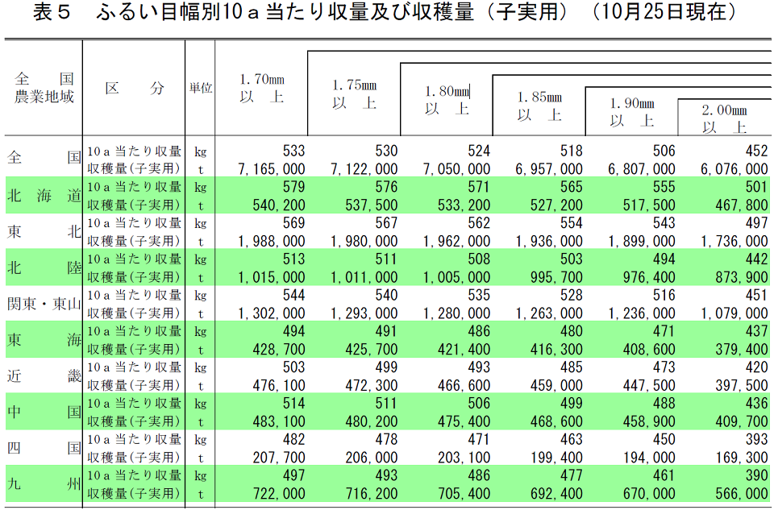
Task: Select the region label 東海
Action: coord(44,339)
